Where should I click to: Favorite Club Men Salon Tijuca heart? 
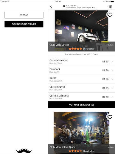(110, 117)
